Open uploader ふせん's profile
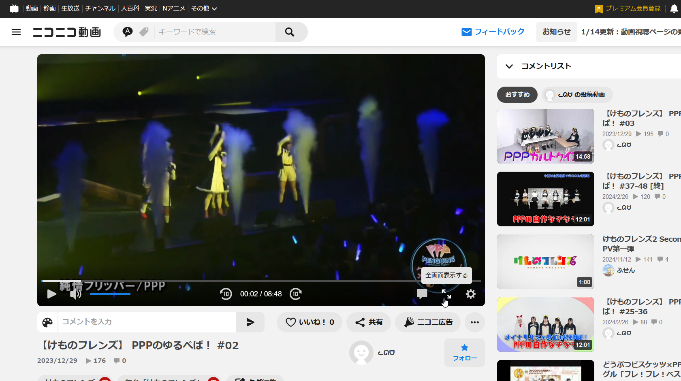 click(619, 270)
